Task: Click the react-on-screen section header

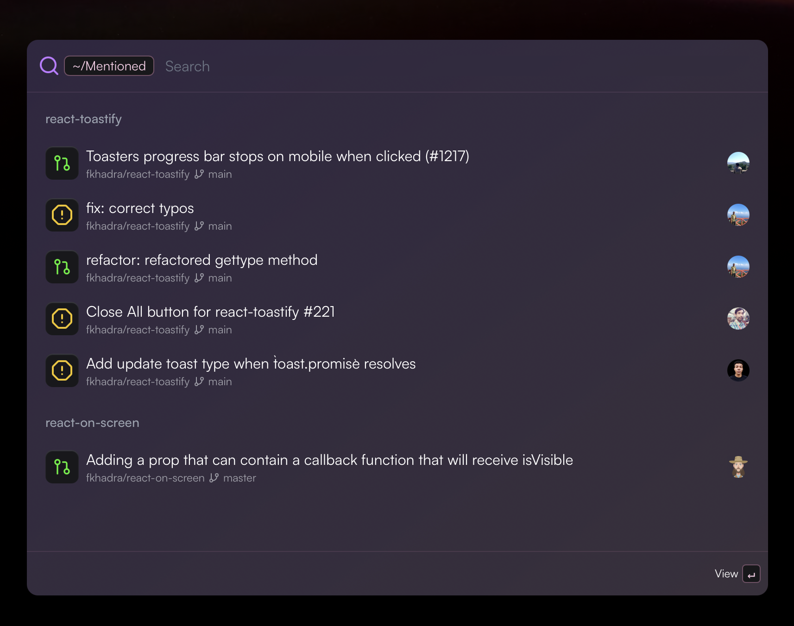Action: pos(92,423)
